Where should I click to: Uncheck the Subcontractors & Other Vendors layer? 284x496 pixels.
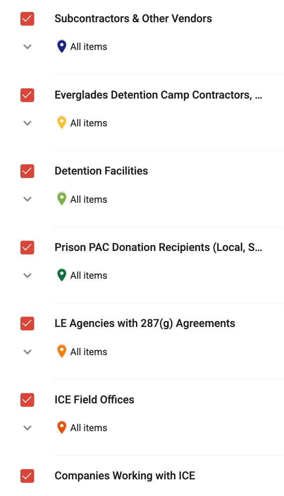point(27,19)
